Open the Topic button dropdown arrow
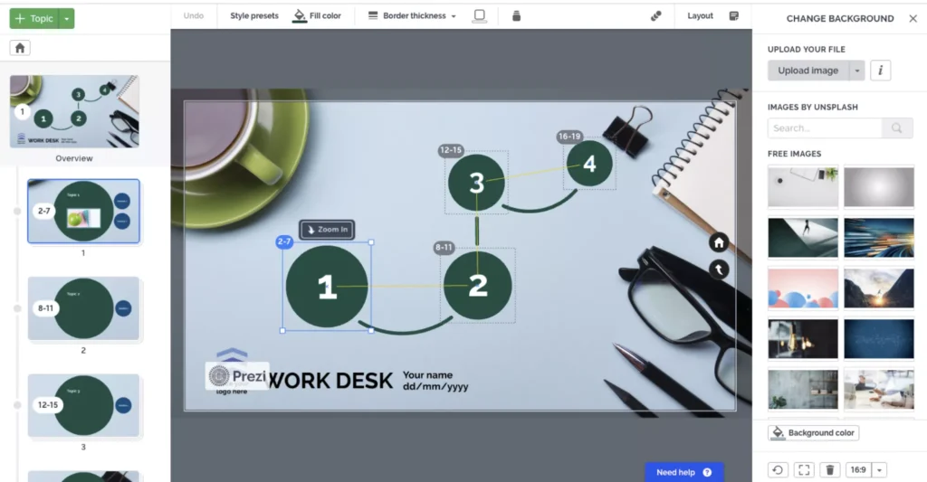This screenshot has width=927, height=482. pos(67,18)
